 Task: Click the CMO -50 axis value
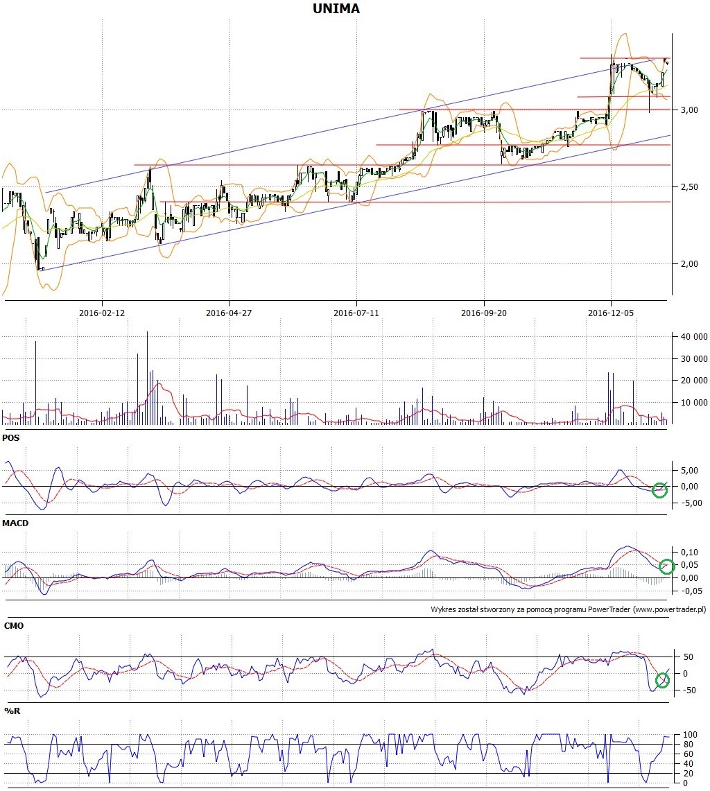click(688, 690)
